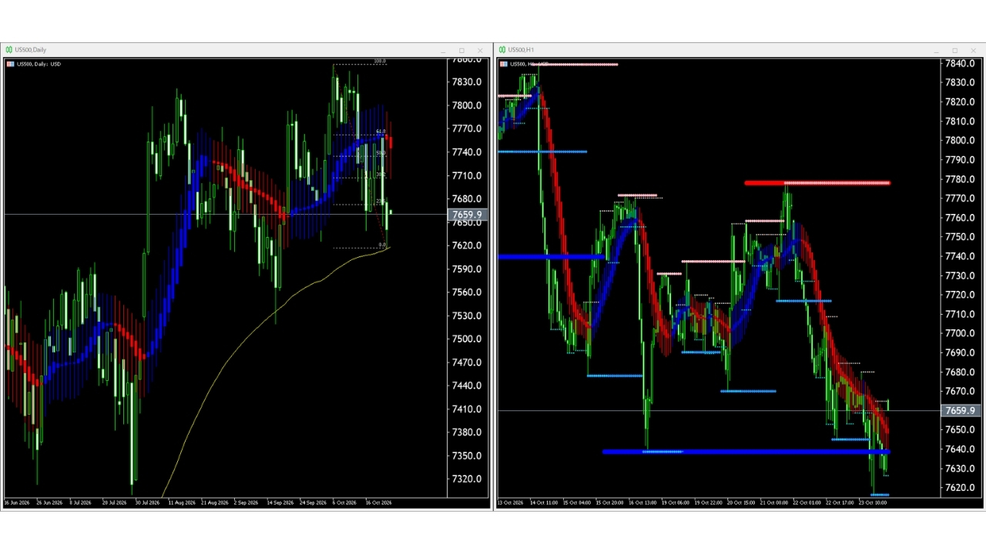Screen dimensions: 986x554
Task: Click the Fibonacci 100.0 level label on Daily chart
Action: (379, 61)
